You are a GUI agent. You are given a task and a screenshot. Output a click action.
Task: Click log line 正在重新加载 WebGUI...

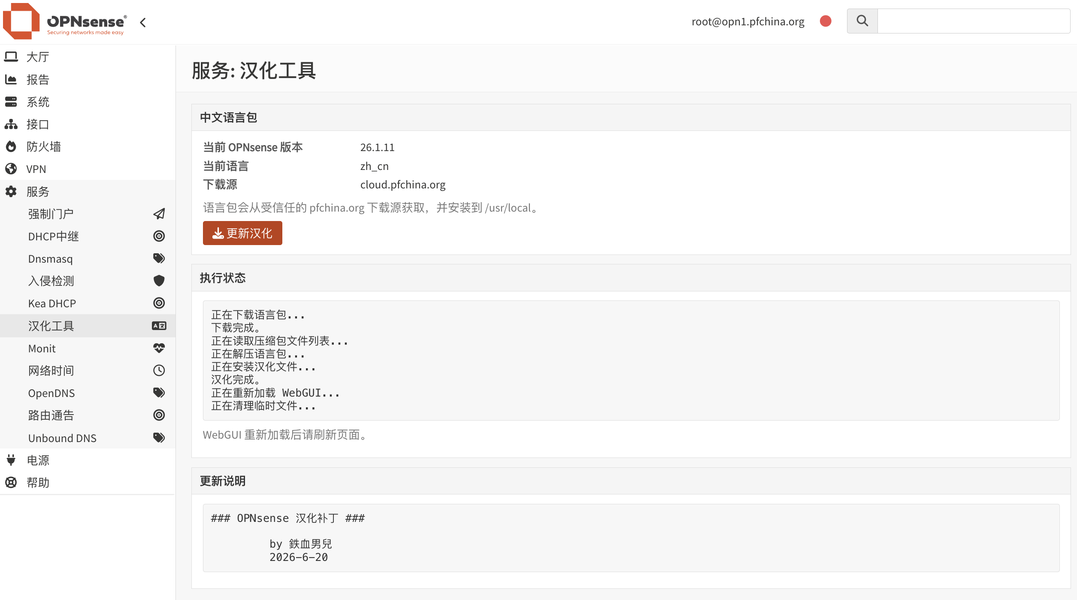(275, 393)
